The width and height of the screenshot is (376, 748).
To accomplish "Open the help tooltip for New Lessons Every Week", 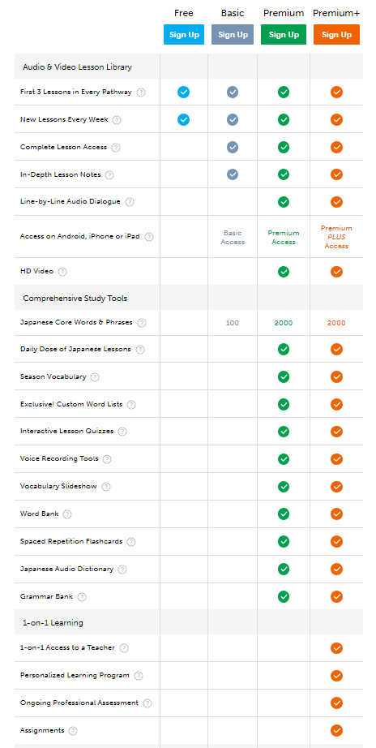I will (x=117, y=120).
